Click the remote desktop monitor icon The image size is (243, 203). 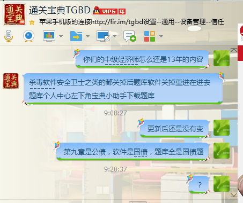103,36
